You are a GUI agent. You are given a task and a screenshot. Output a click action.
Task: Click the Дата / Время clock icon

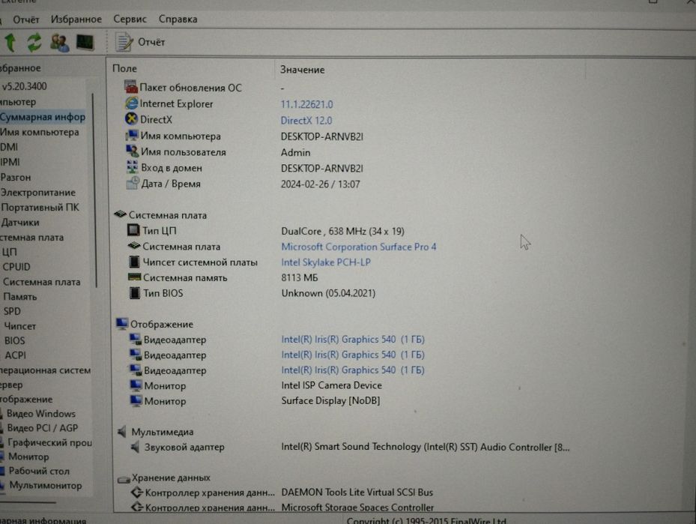click(133, 182)
